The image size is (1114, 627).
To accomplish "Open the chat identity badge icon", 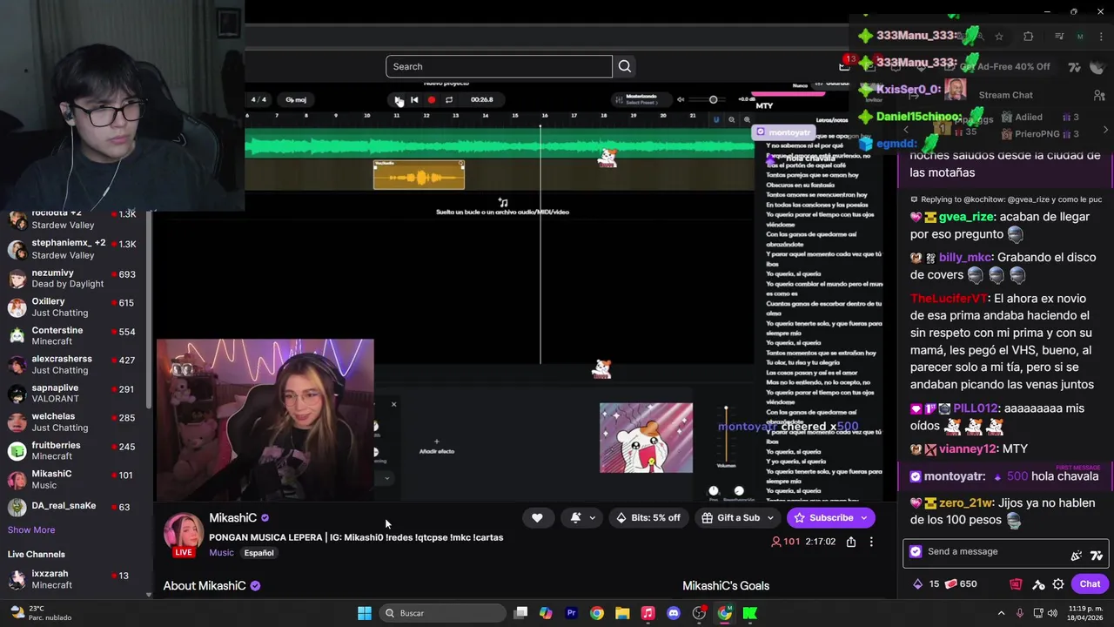I will coord(915,551).
